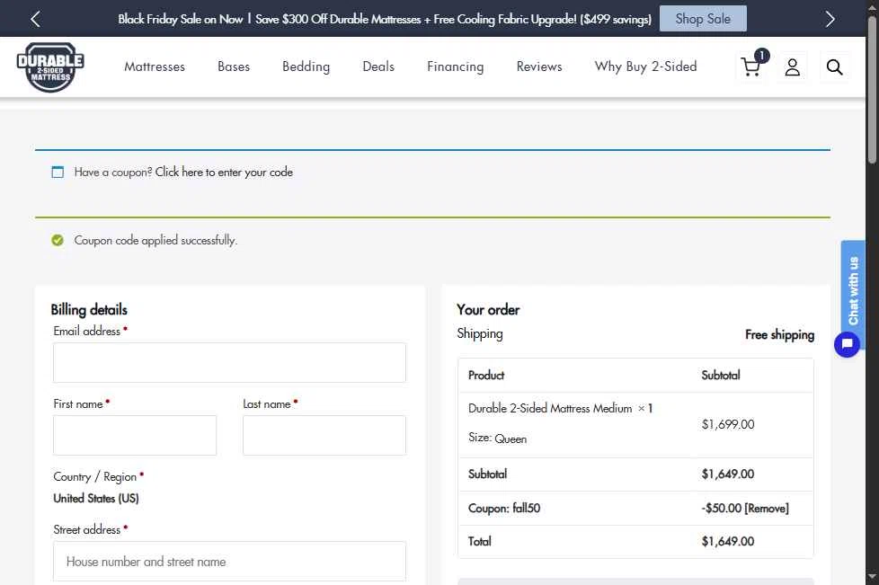
Task: Open Why Buy 2-Sided page
Action: point(646,66)
